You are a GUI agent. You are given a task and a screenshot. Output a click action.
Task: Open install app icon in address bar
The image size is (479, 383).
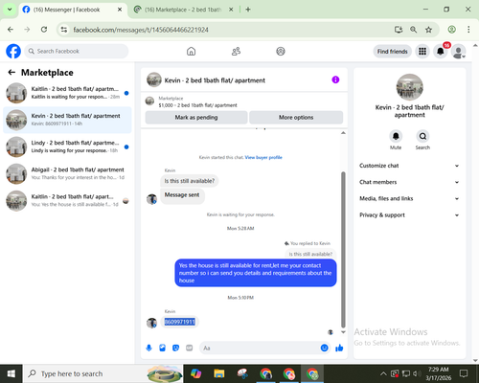pos(399,30)
